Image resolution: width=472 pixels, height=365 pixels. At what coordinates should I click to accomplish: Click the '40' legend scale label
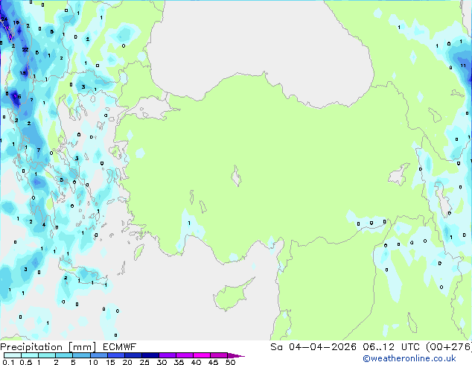coord(196,362)
